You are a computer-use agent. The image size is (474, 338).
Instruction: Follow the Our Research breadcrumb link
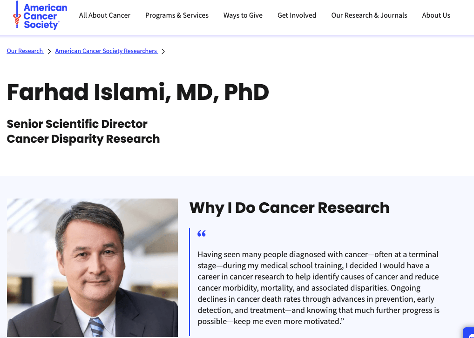click(25, 51)
